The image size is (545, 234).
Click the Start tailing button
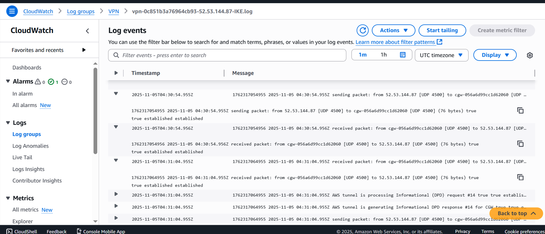pos(442,30)
